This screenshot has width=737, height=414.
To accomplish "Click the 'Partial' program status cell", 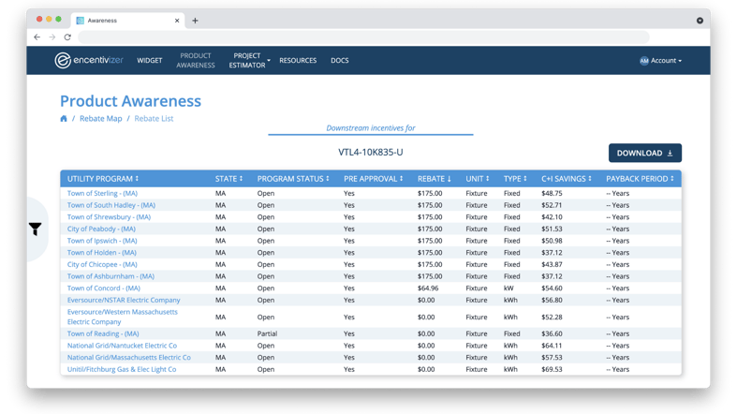I will (x=267, y=333).
